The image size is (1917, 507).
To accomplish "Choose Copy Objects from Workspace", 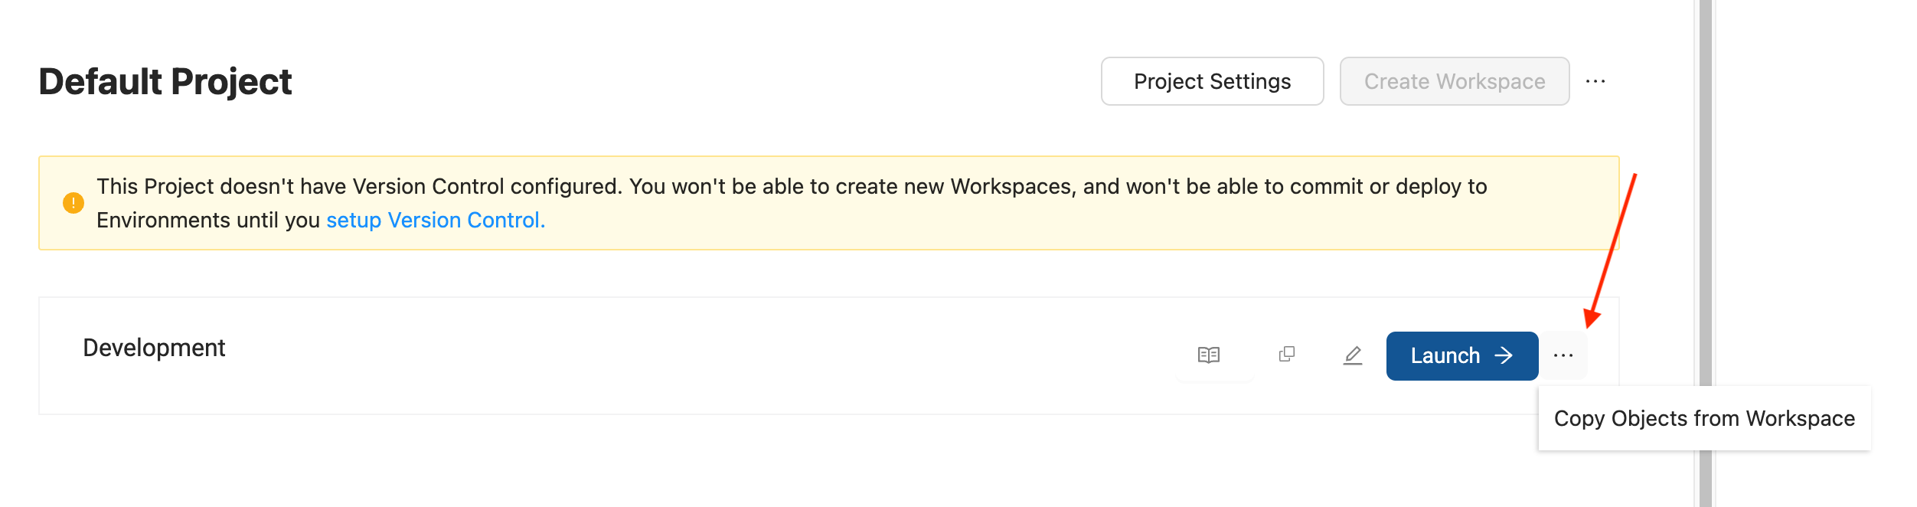I will (x=1704, y=419).
